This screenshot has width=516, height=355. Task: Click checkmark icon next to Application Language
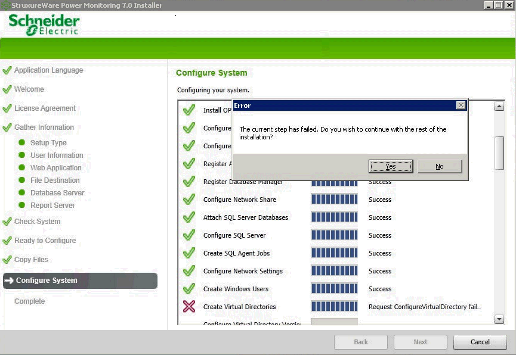tap(7, 70)
